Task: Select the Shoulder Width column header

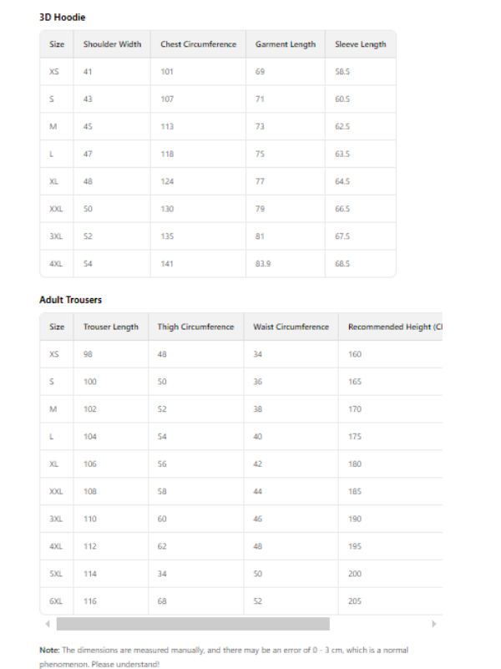Action: point(112,44)
